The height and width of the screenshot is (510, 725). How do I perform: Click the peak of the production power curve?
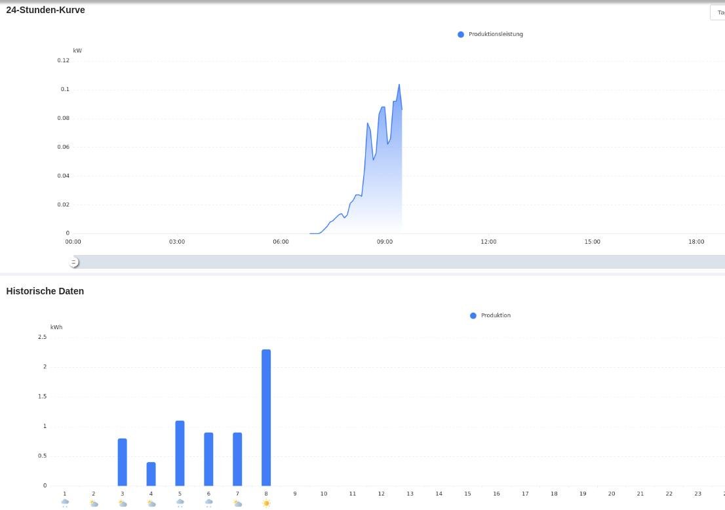pos(399,85)
